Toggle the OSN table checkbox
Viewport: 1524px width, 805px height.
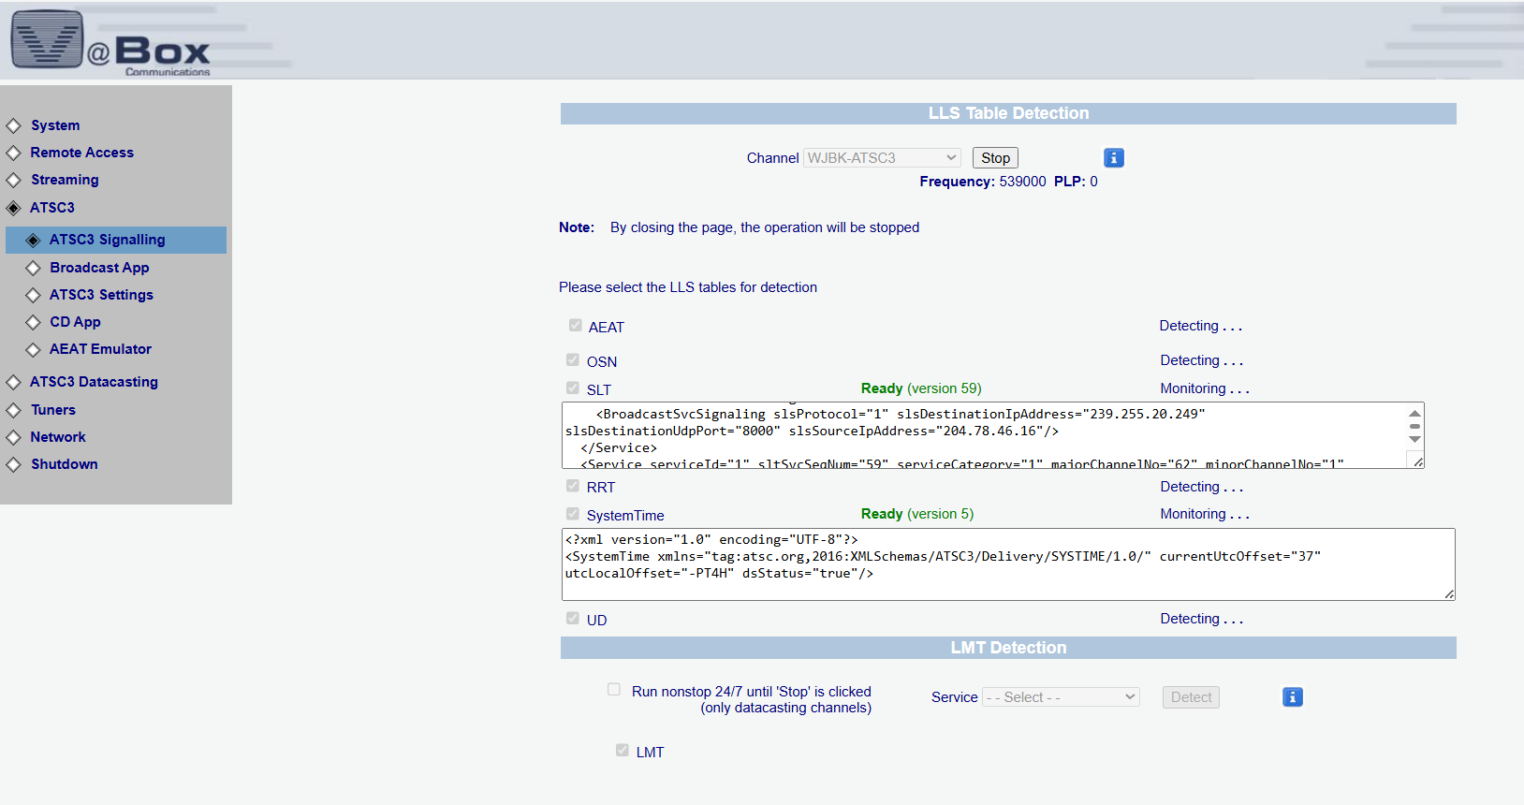(573, 359)
